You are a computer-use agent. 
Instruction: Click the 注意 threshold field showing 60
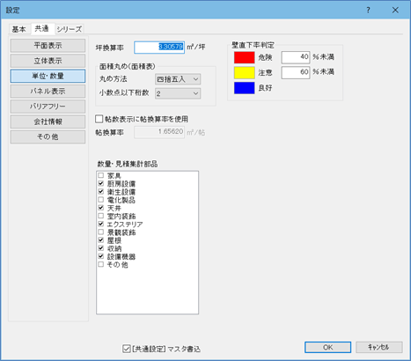[x=296, y=72]
